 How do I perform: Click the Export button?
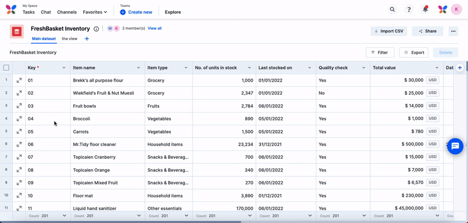point(414,53)
